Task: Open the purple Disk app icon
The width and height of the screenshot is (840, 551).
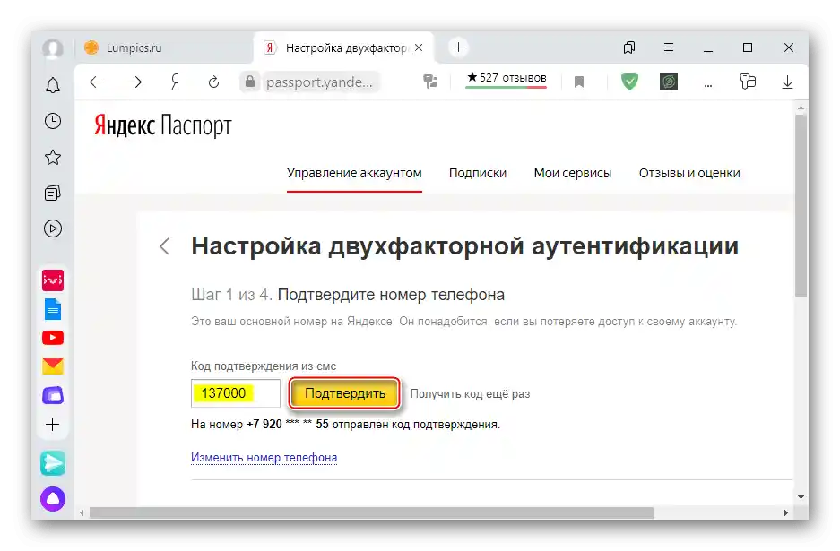Action: 53,395
